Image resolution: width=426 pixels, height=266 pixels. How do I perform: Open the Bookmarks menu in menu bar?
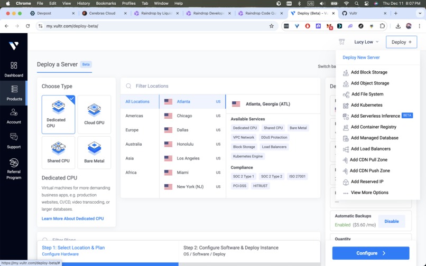tap(106, 3)
